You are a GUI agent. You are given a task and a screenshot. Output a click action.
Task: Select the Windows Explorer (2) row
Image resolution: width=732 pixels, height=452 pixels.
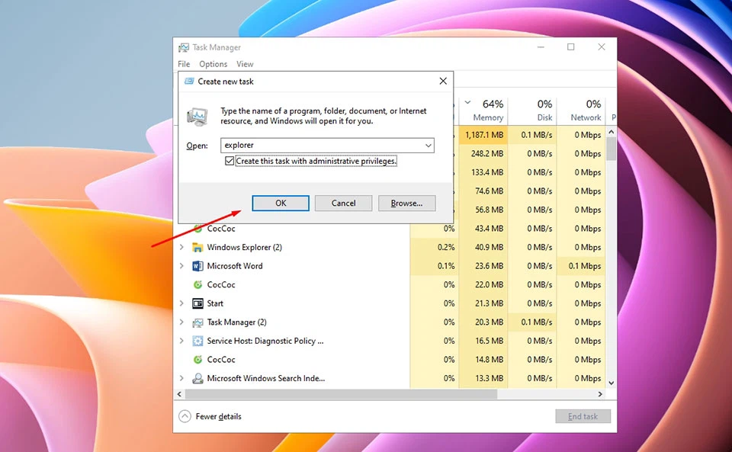[391, 247]
